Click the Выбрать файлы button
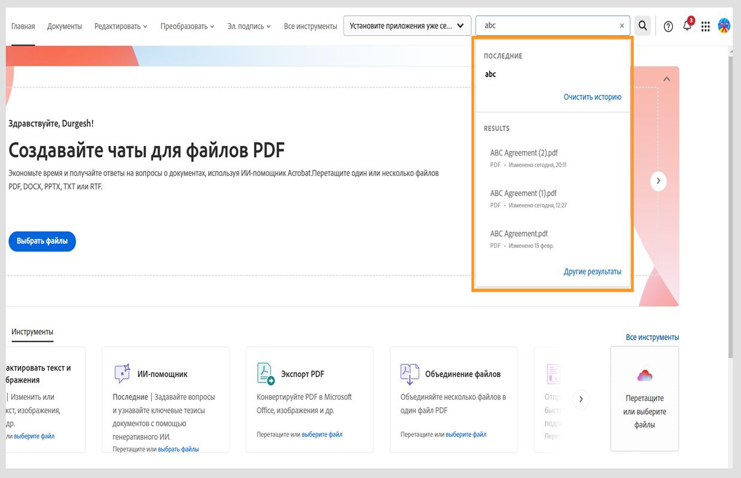 pyautogui.click(x=42, y=241)
